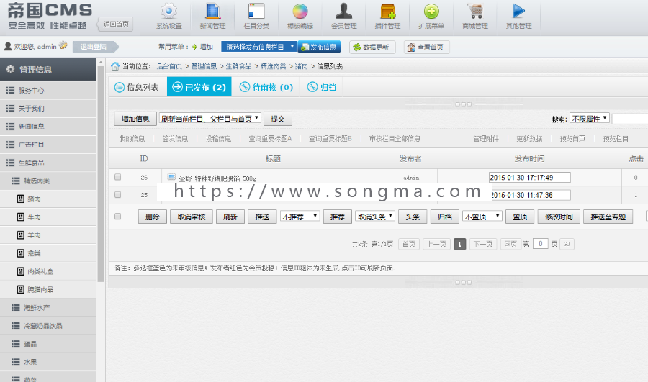Click 广告栏目 list icon in sidebar

pos(10,145)
